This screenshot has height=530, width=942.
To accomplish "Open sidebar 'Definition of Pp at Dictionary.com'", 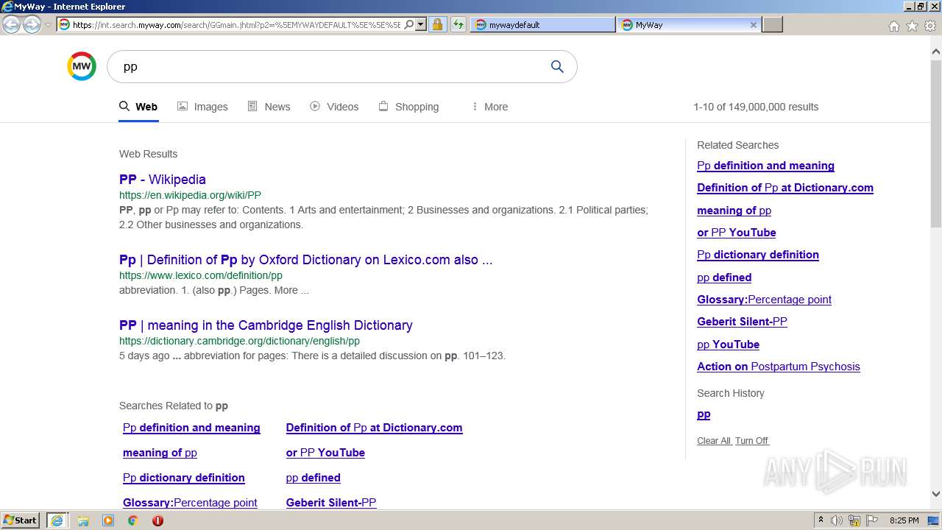I will 785,188.
